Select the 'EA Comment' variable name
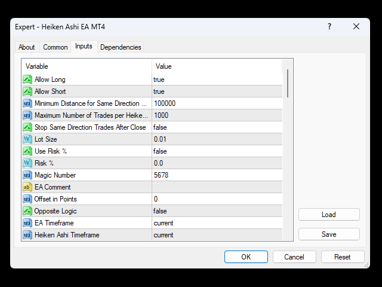This screenshot has width=382, height=287. (x=53, y=187)
